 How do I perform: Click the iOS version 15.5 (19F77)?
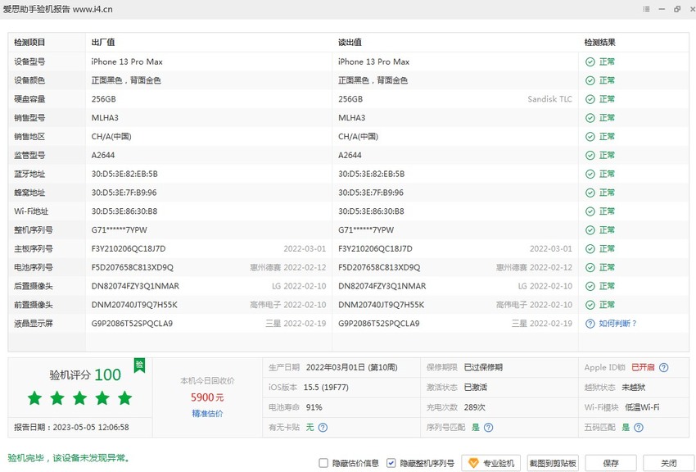pos(326,388)
